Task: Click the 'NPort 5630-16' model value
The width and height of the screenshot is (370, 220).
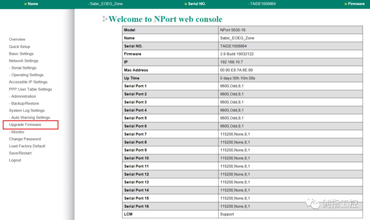Action: (233, 30)
